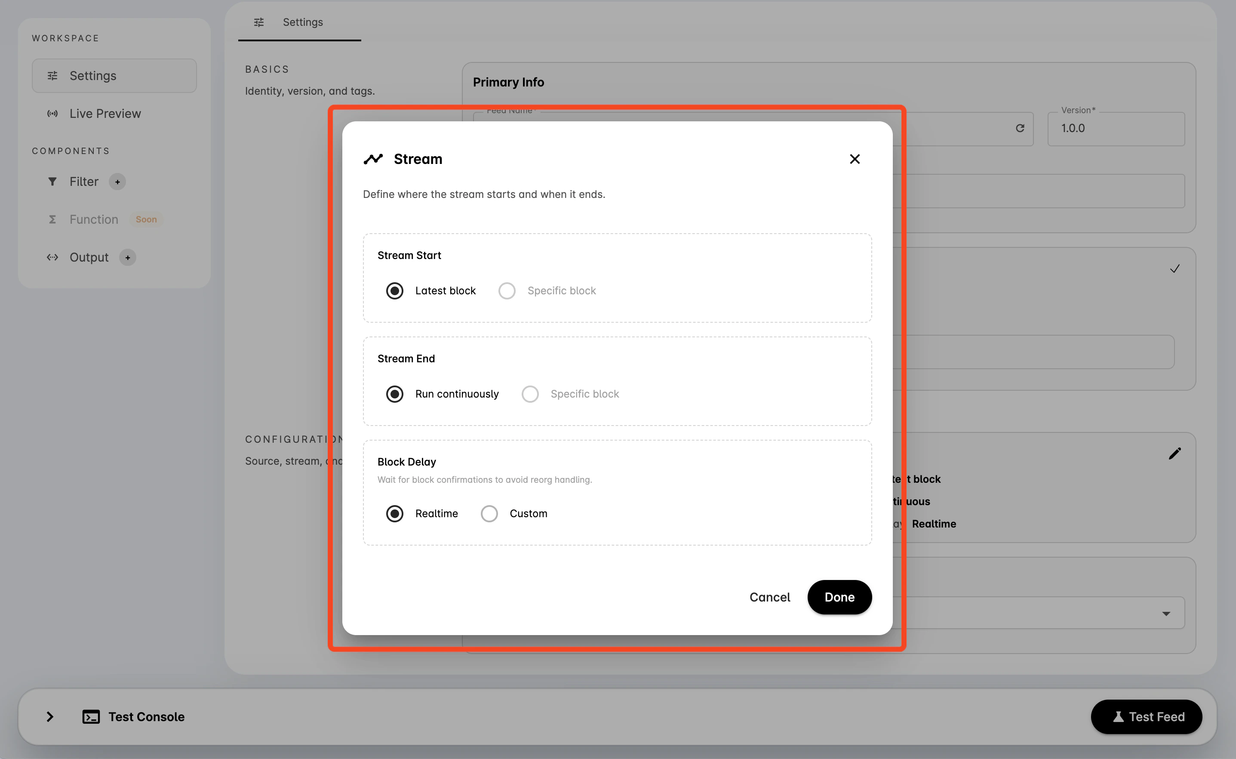The image size is (1236, 759).
Task: Click the Filter component item
Action: pos(84,182)
